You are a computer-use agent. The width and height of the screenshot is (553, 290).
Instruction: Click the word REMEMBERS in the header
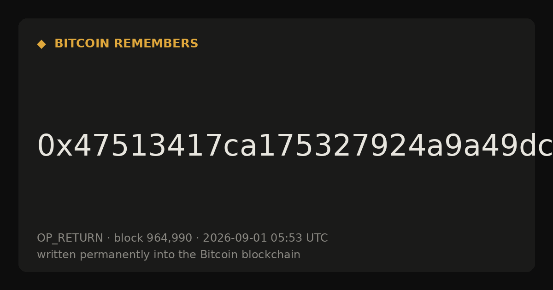click(x=156, y=44)
